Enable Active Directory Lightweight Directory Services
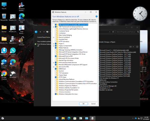 click(x=55, y=29)
